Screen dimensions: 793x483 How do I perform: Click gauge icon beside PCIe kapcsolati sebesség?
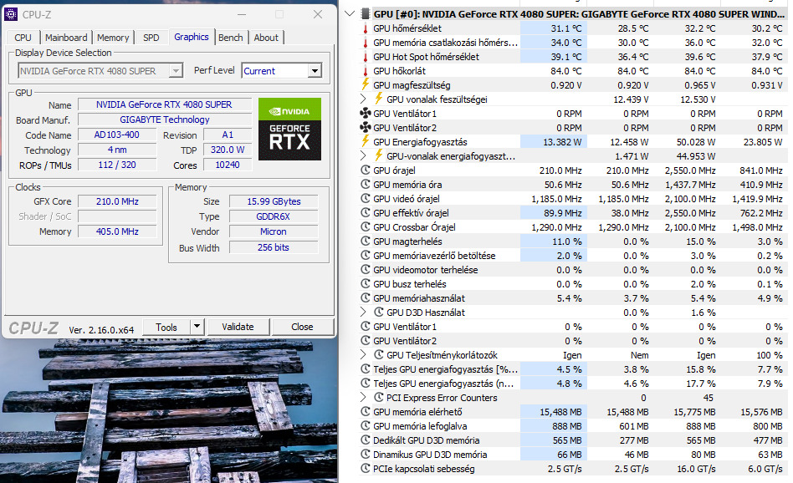(x=366, y=469)
